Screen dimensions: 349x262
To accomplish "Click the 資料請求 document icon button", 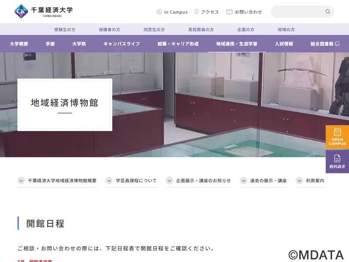I will click(x=337, y=162).
